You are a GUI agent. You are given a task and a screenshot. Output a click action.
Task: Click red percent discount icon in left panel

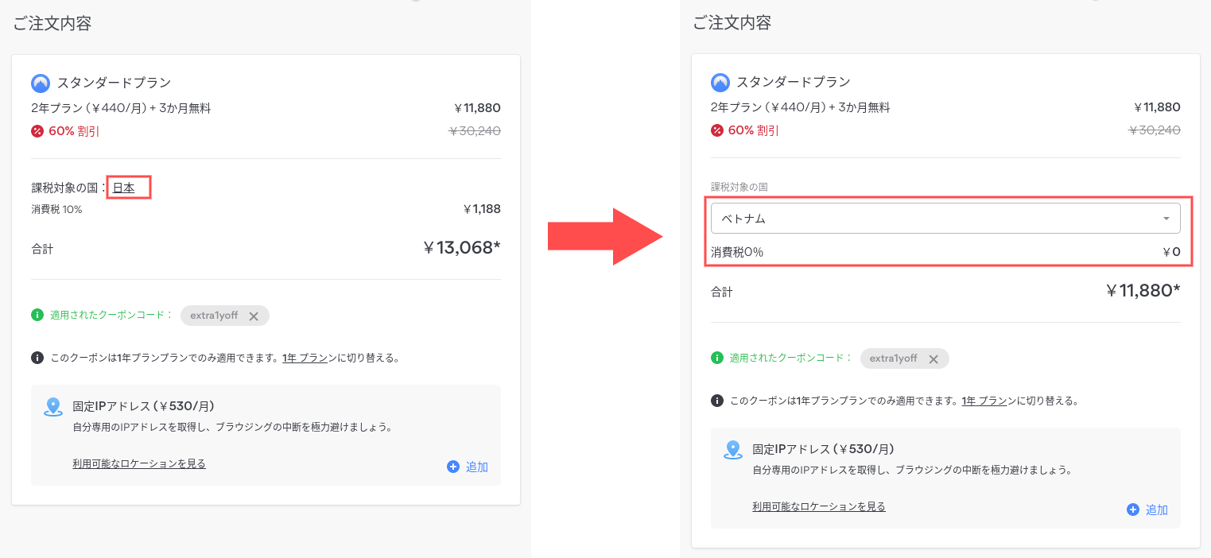[x=37, y=131]
